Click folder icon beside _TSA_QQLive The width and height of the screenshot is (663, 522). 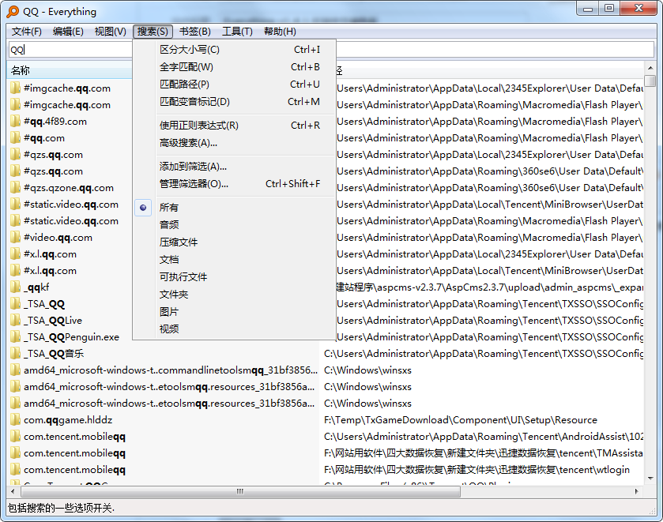(x=15, y=320)
